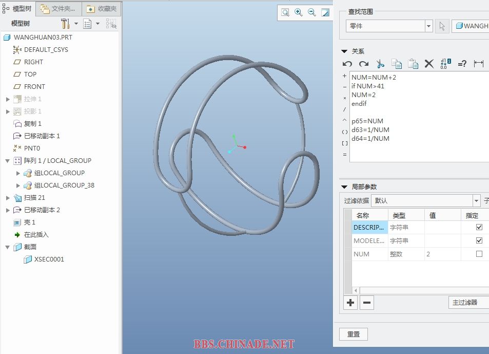Click the 重置 button
This screenshot has height=354, width=489.
(x=354, y=334)
